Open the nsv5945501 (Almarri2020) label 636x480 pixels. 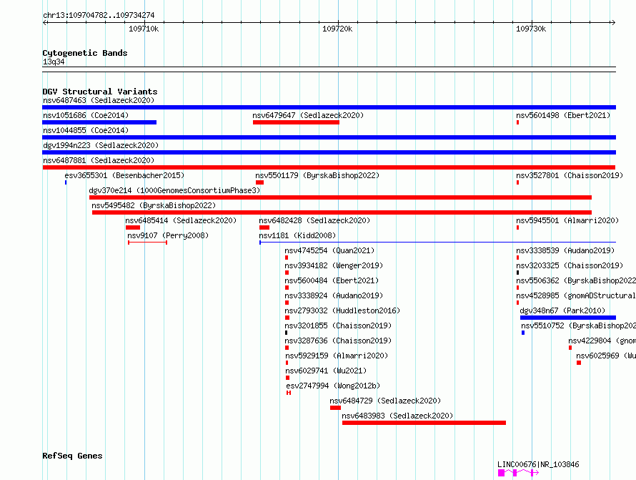(567, 220)
